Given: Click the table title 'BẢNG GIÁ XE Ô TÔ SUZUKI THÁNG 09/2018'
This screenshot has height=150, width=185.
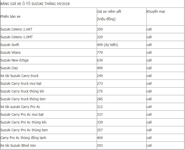Looking at the screenshot, I should [35, 4].
